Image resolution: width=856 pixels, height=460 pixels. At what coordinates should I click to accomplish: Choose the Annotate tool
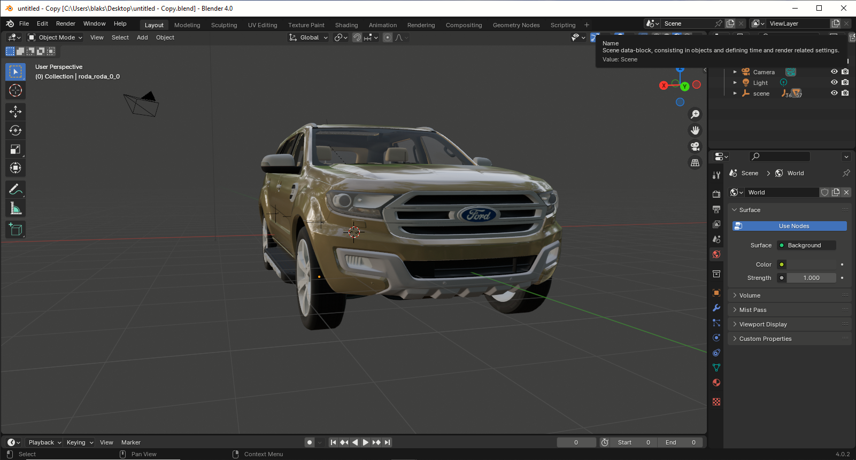click(x=16, y=189)
